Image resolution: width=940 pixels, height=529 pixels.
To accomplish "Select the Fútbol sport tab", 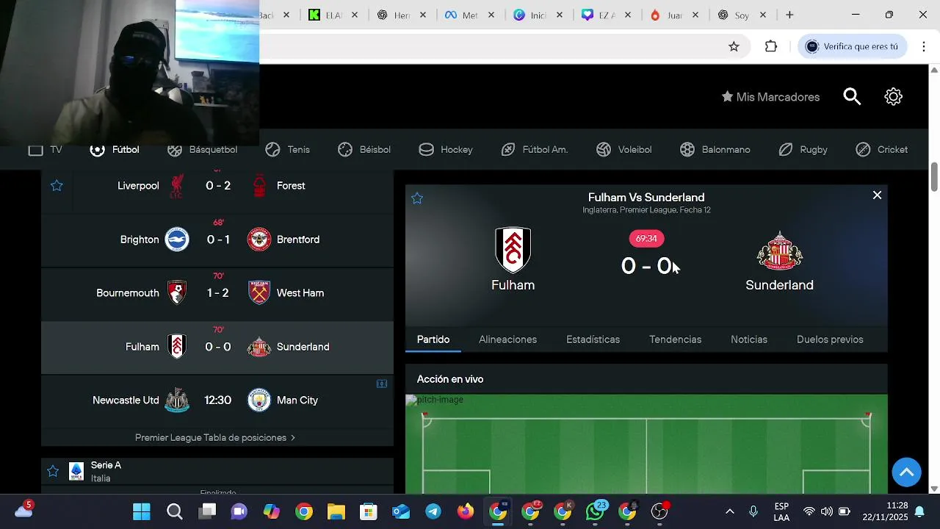I will point(115,150).
